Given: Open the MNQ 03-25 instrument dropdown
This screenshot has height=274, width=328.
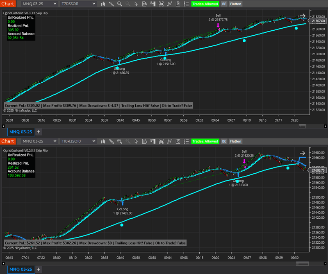Looking at the screenshot, I should click(x=40, y=4).
